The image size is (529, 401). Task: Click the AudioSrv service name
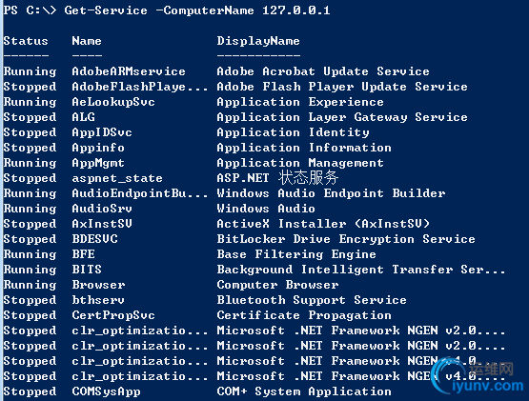coord(102,209)
